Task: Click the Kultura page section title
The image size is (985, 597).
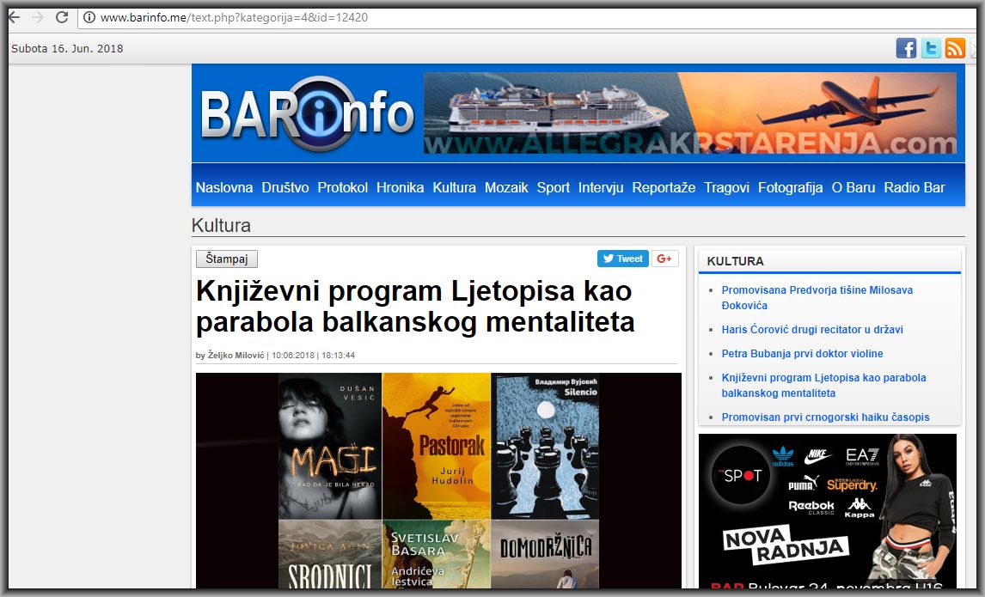Action: [x=221, y=225]
